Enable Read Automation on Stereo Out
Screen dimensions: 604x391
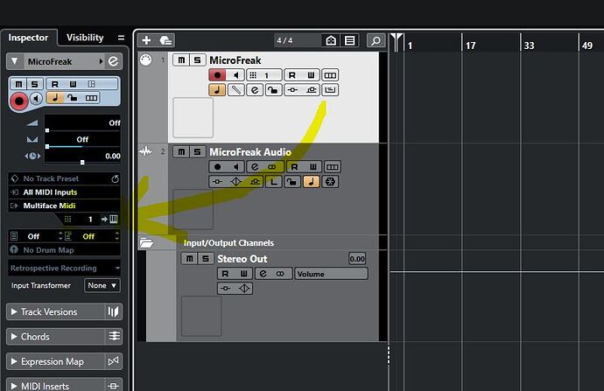226,274
